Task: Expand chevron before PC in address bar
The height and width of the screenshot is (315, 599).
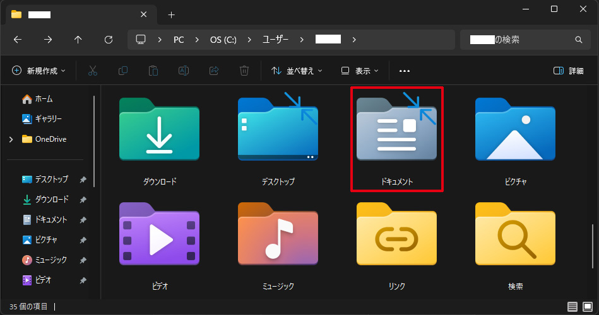Action: click(160, 40)
